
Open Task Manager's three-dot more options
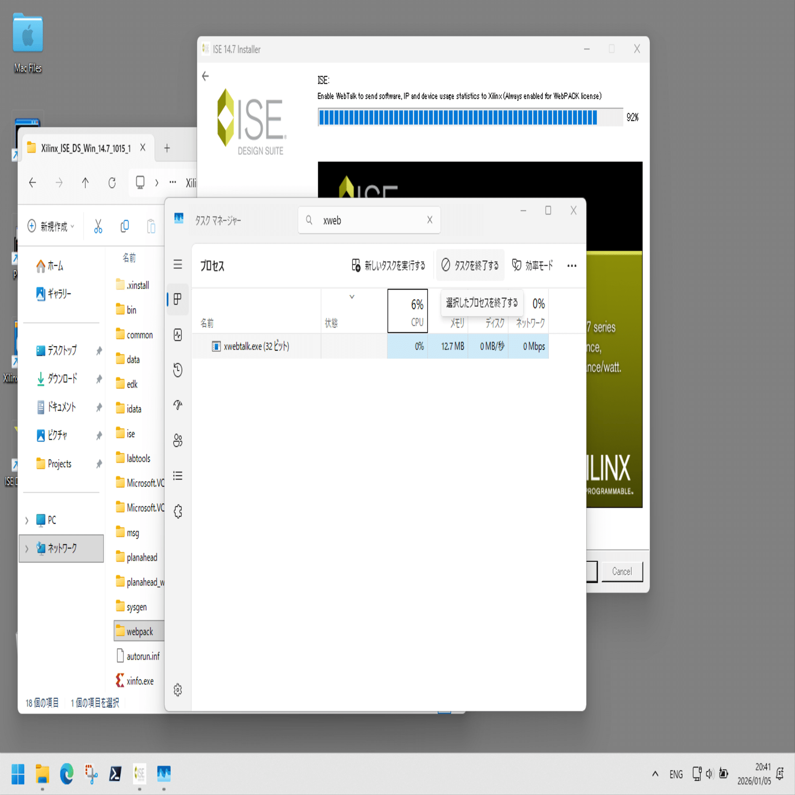[572, 266]
